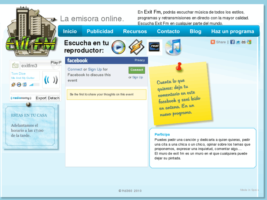
Task: Click the Export button
Action: pos(41,98)
